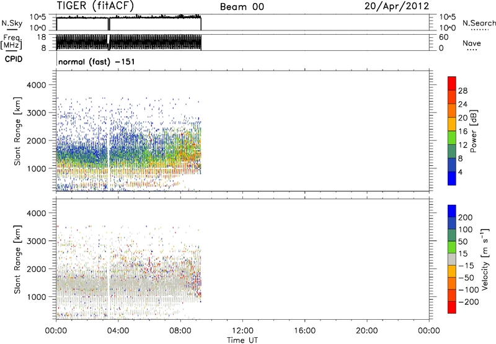Click the velocity panel 'Slant Range [km]' label

(x=18, y=260)
